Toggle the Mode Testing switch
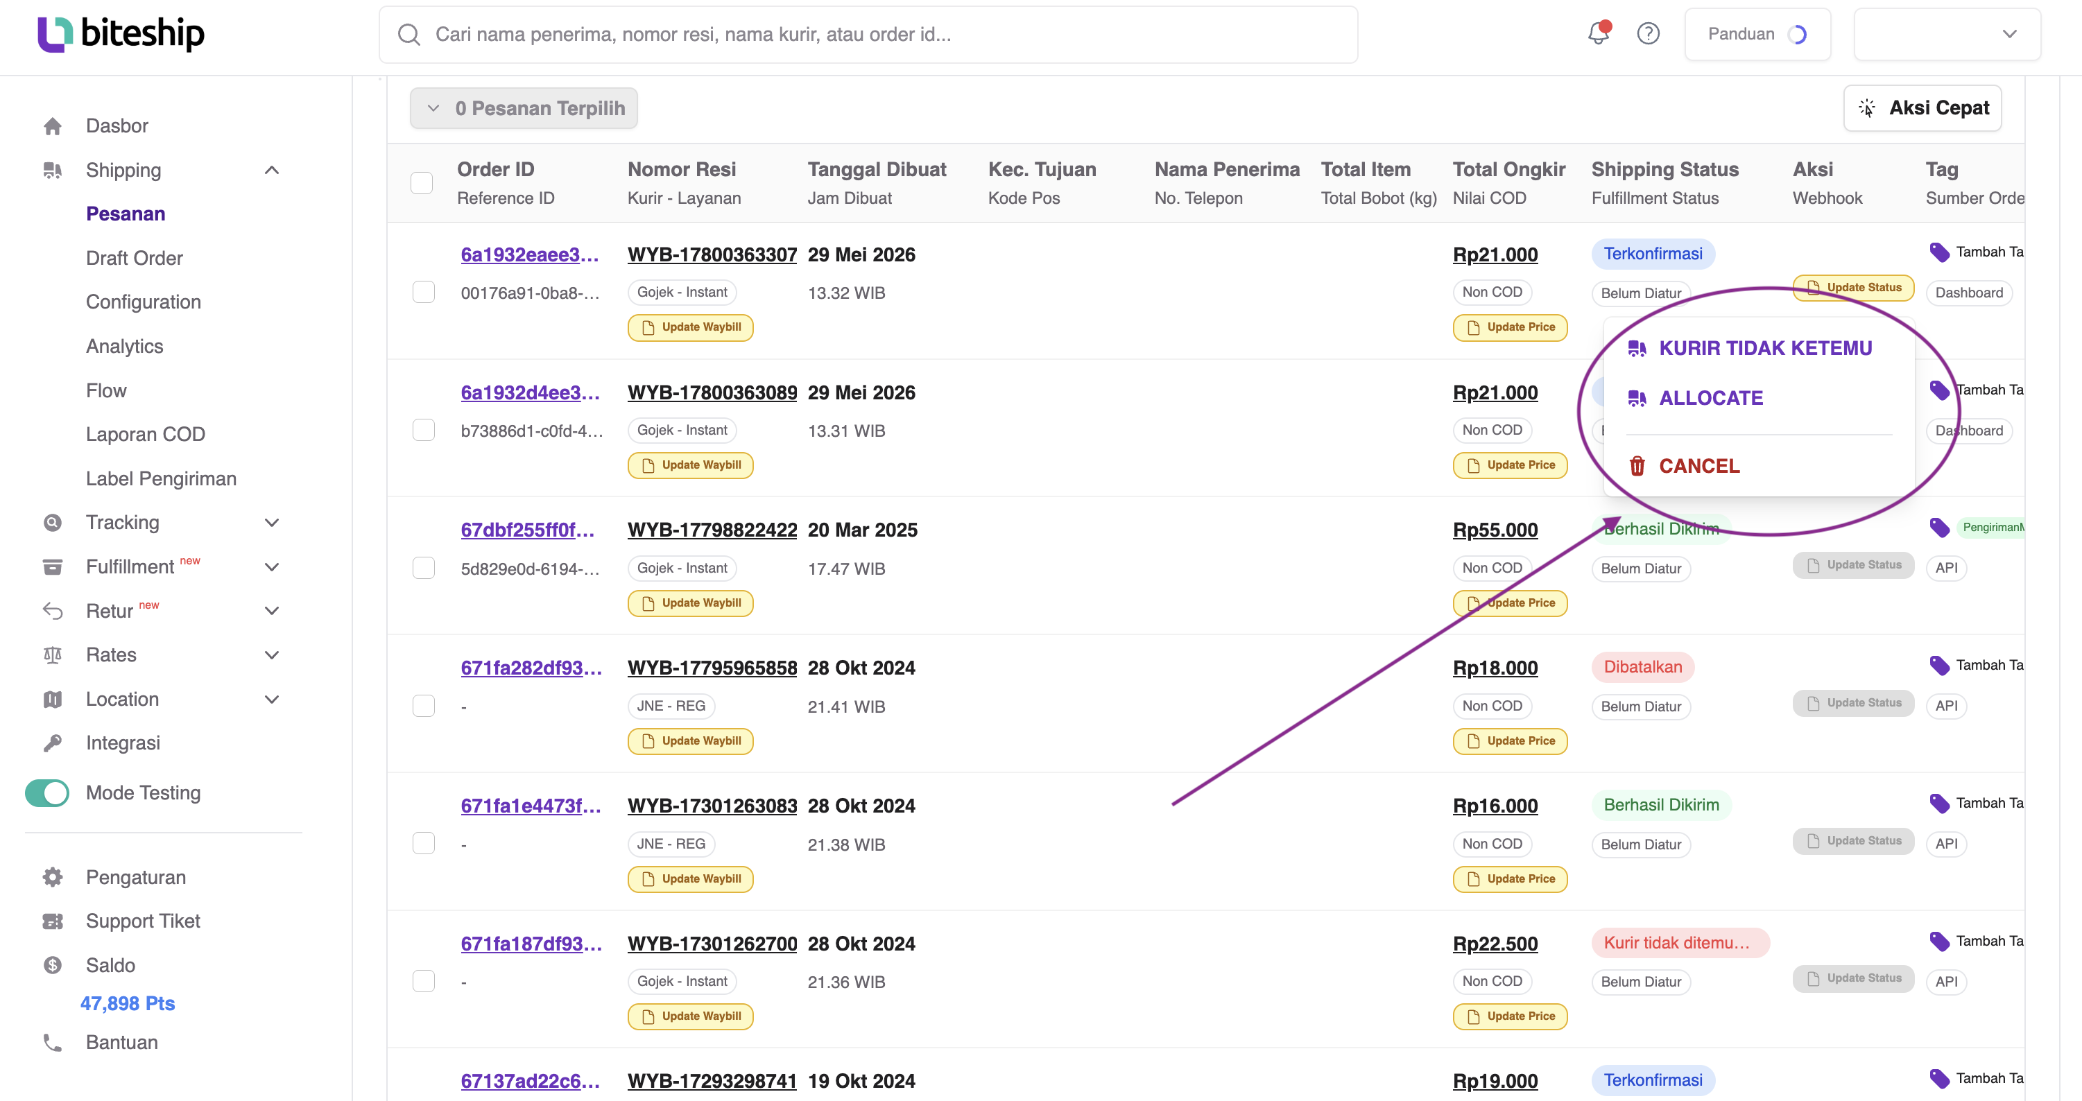This screenshot has width=2082, height=1101. (47, 793)
